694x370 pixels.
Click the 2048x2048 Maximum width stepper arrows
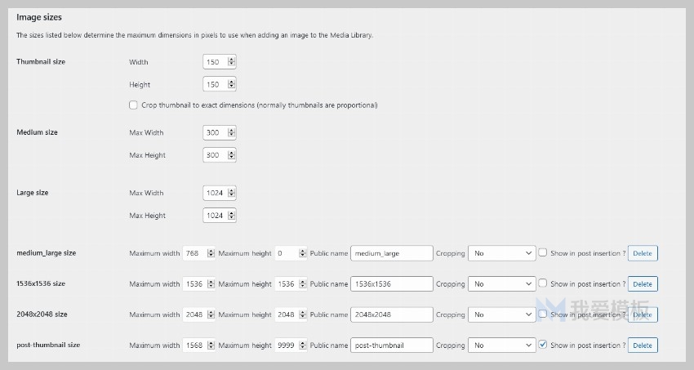(x=211, y=314)
